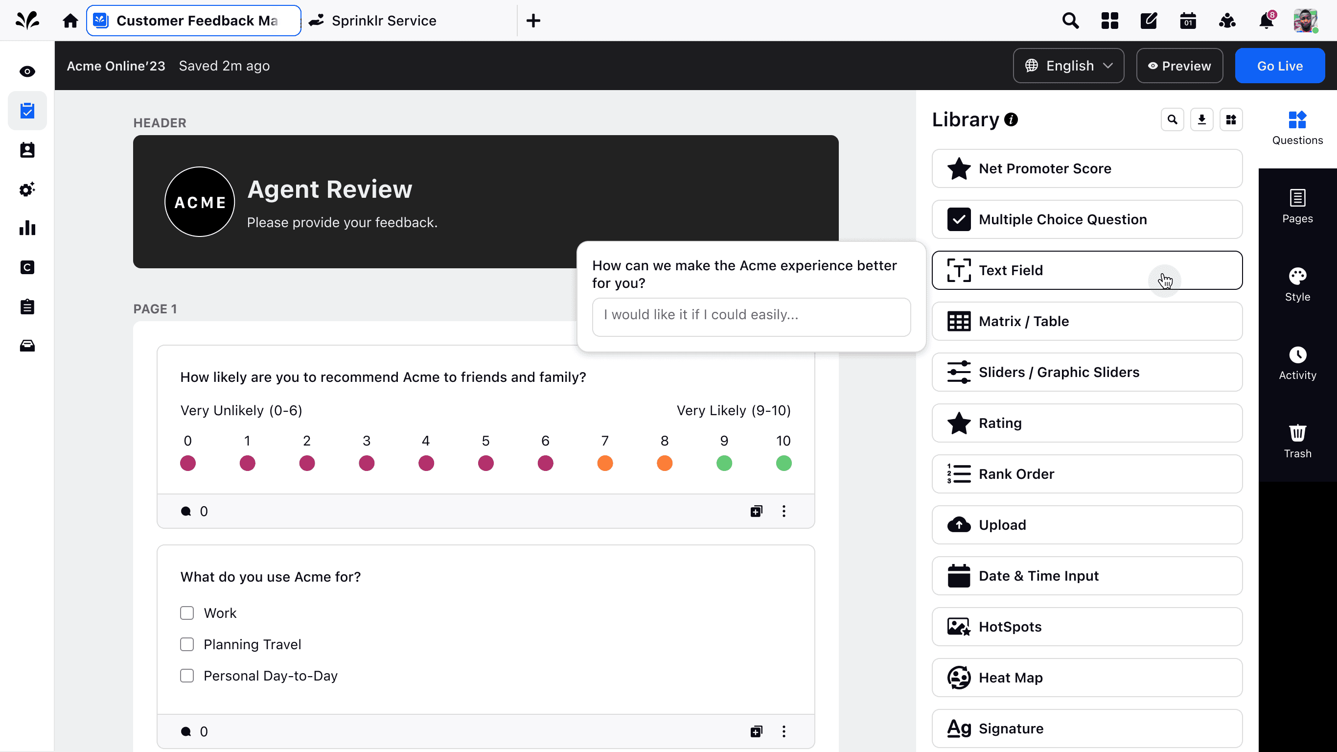Click the Go Live button
The image size is (1337, 752).
pyautogui.click(x=1279, y=66)
